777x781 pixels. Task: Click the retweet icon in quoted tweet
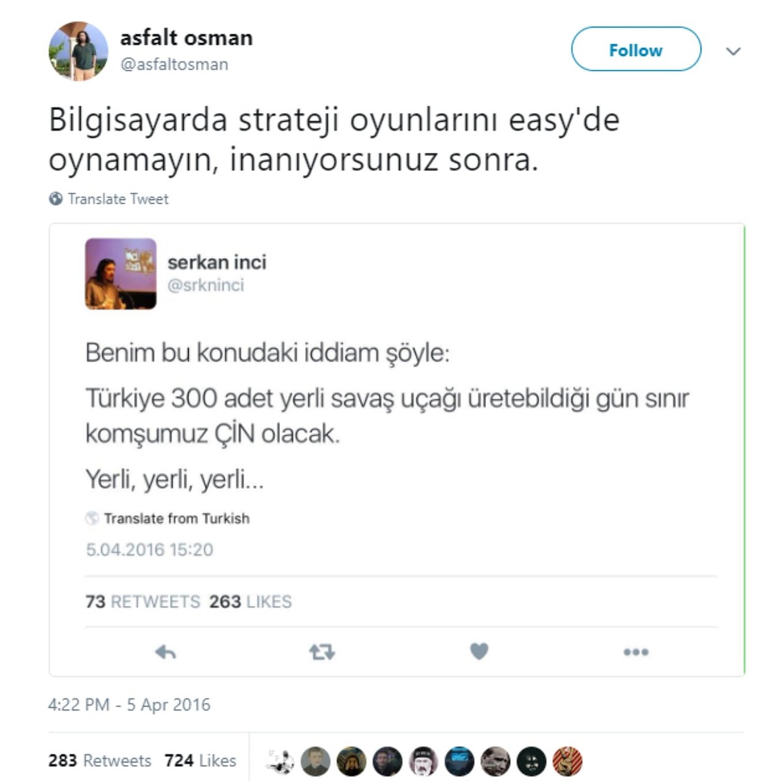point(322,651)
